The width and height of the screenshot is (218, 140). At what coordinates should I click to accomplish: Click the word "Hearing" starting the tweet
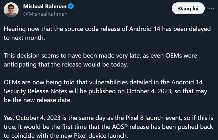[14, 29]
